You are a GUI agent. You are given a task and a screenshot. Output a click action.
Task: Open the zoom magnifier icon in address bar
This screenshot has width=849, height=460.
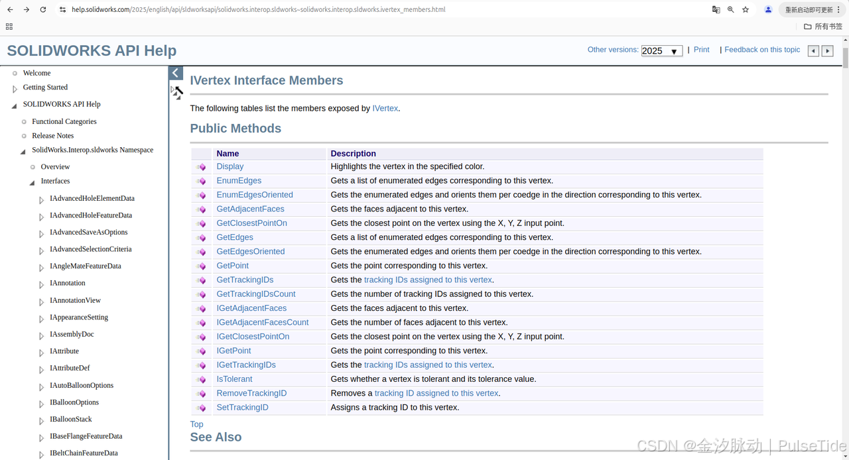[731, 10]
